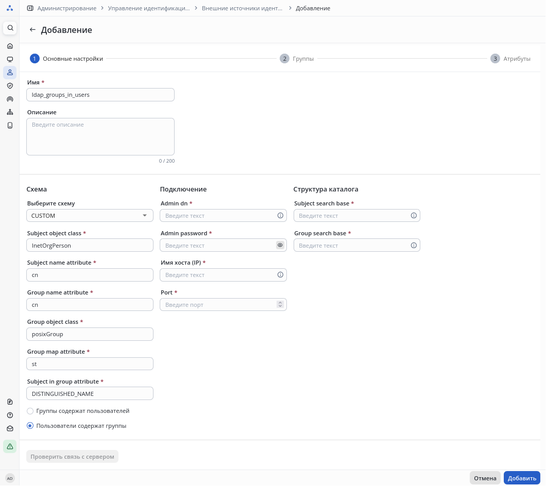Go to step 3 Атрибуты
Screen dimensions: 546x486
(x=510, y=59)
